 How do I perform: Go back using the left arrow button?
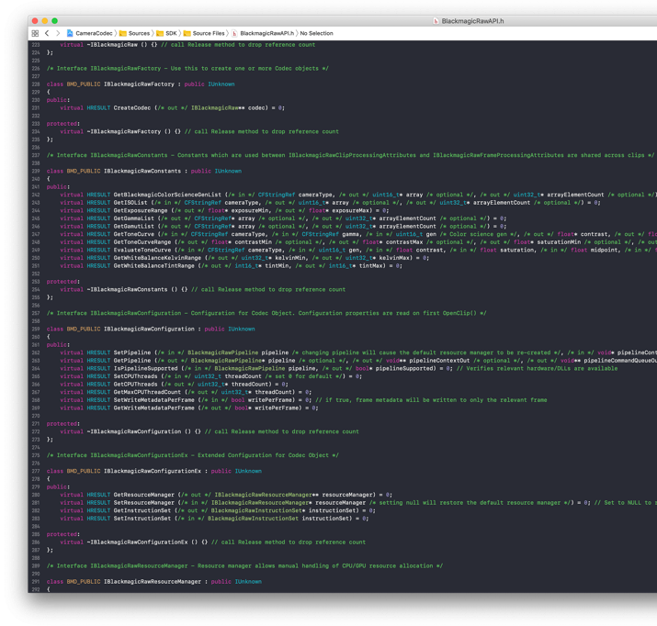click(x=47, y=33)
